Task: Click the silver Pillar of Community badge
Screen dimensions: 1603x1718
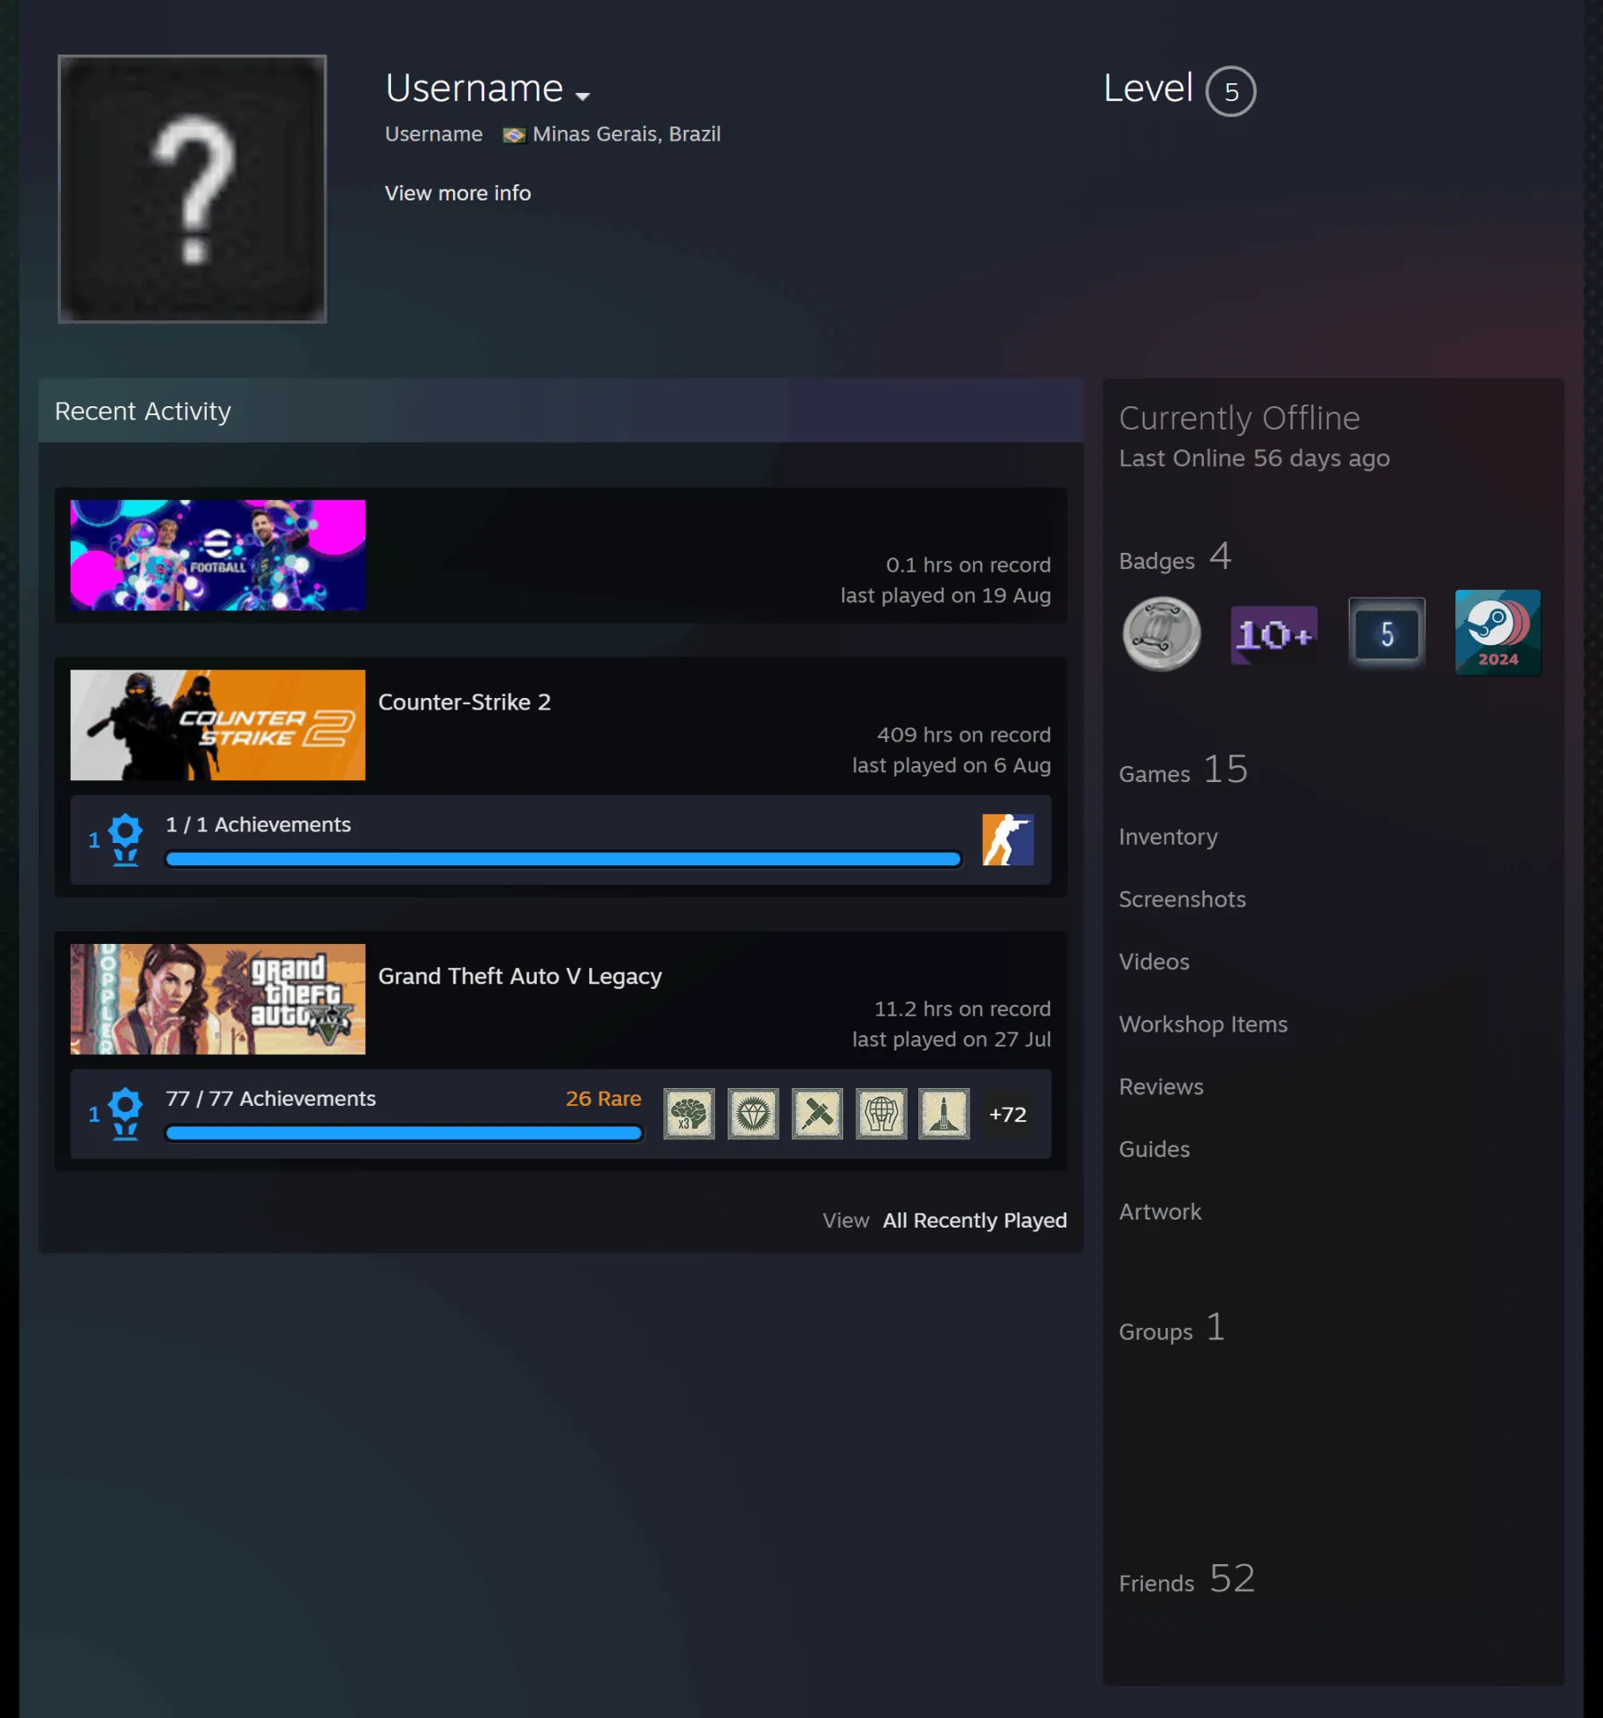Action: 1161,634
